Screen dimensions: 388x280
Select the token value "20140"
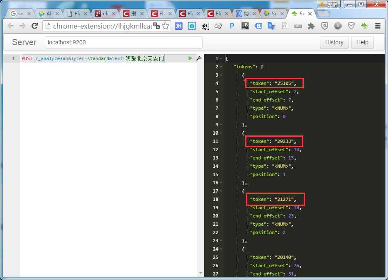click(x=284, y=257)
